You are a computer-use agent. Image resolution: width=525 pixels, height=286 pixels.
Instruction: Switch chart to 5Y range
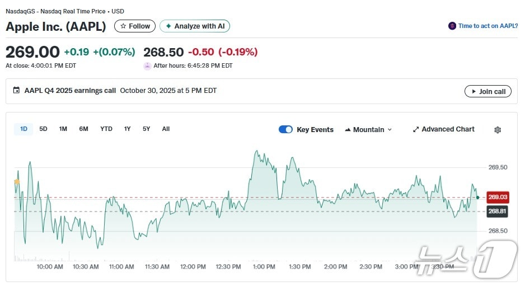pyautogui.click(x=147, y=129)
